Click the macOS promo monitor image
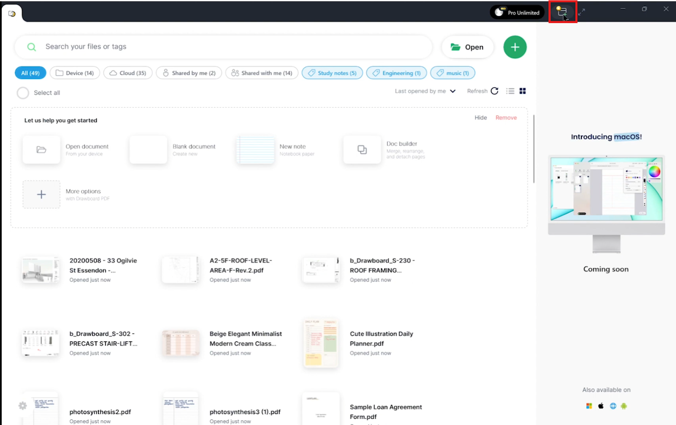The height and width of the screenshot is (425, 676). [x=606, y=204]
